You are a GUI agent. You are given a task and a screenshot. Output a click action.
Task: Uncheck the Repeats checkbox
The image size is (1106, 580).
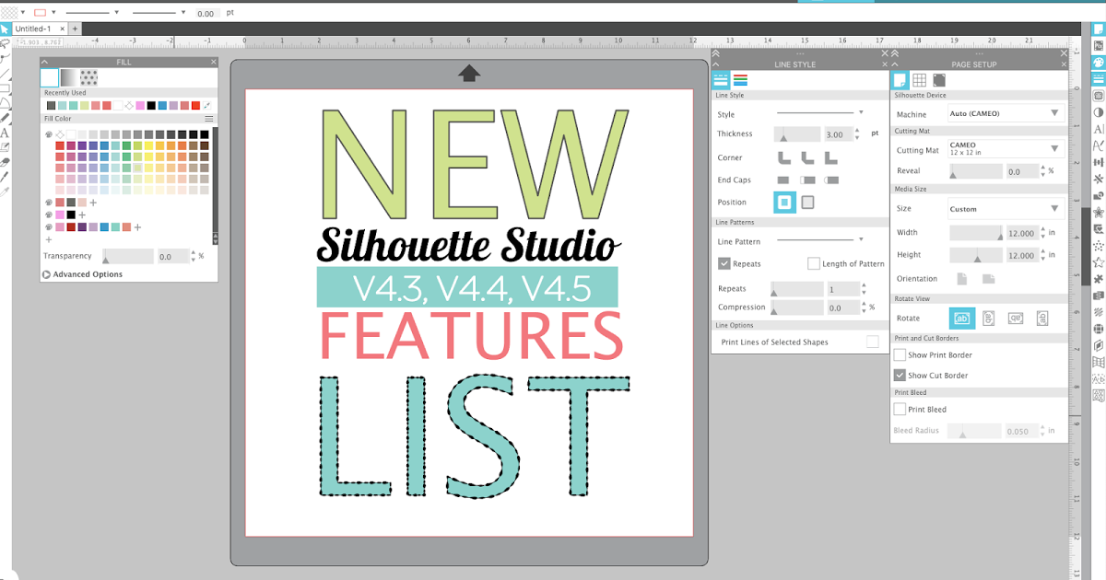(724, 263)
